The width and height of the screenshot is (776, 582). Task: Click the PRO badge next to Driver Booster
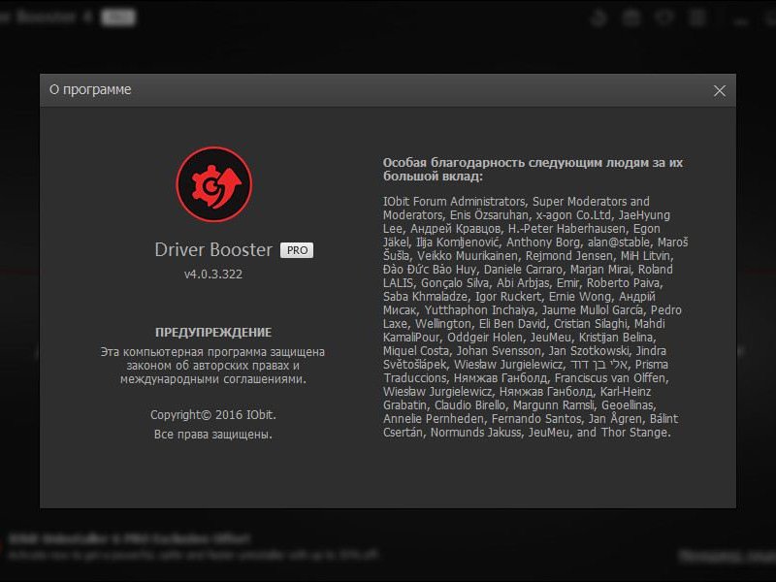297,250
